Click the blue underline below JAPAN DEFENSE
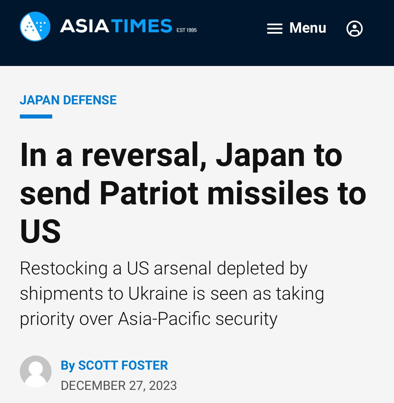Image resolution: width=394 pixels, height=403 pixels. [x=36, y=116]
